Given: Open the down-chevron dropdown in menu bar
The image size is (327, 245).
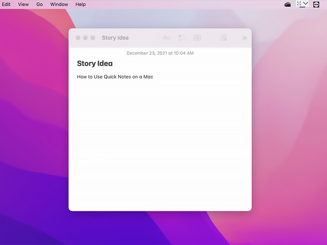Looking at the screenshot, I should (305, 3).
